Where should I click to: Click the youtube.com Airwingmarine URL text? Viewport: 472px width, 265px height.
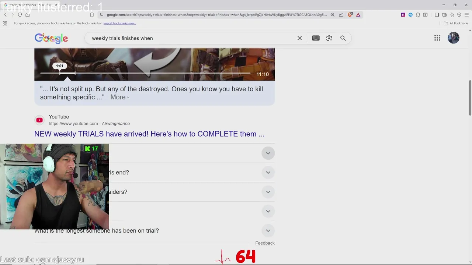(x=89, y=124)
